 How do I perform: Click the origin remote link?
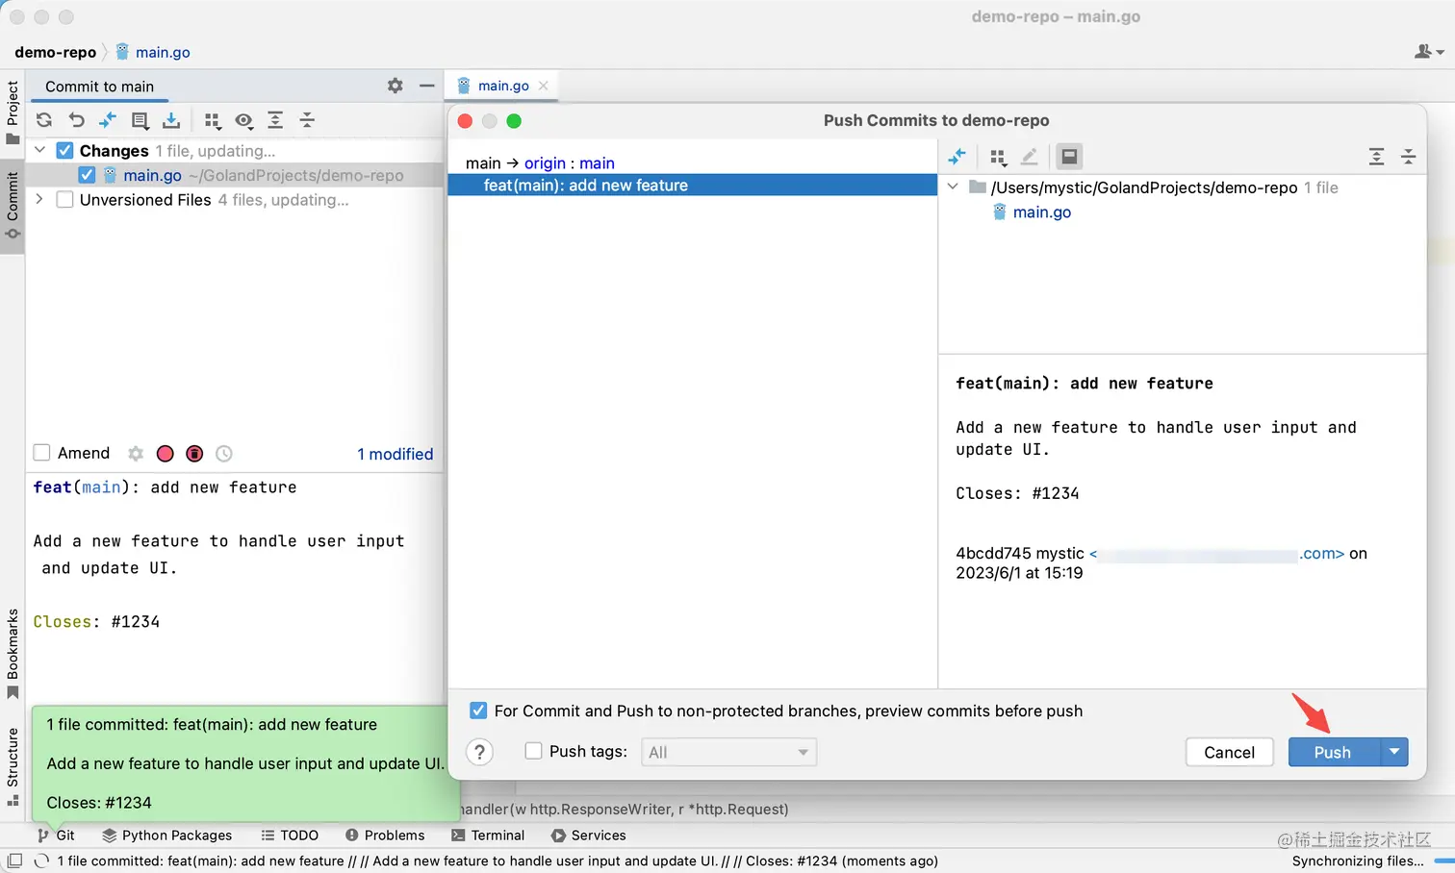[545, 163]
